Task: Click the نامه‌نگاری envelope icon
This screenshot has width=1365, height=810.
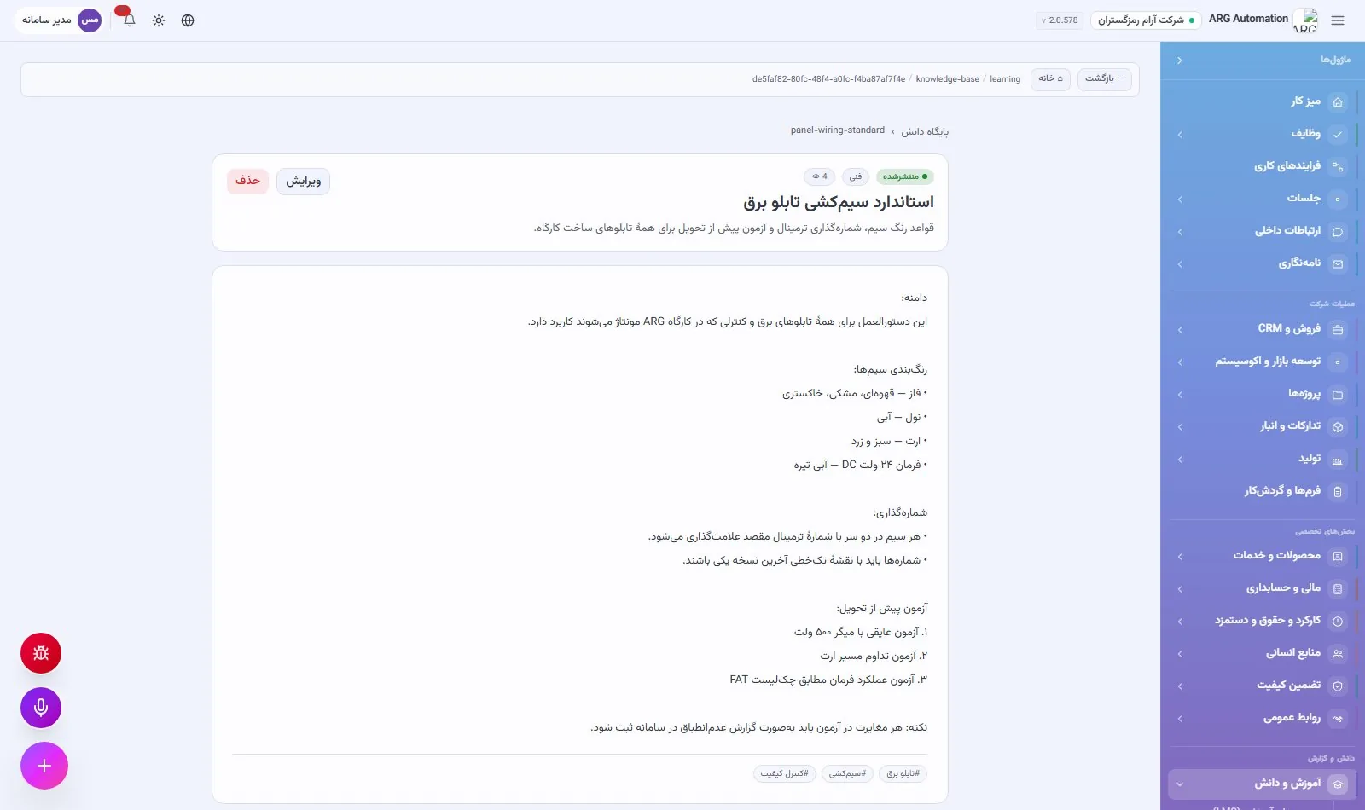Action: 1338,263
